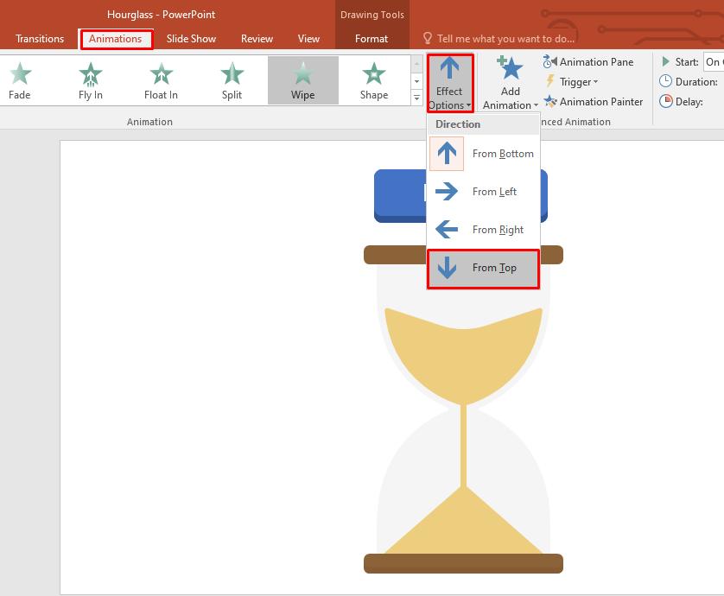Viewport: 724px width, 596px height.
Task: Open the Trigger dropdown
Action: [x=575, y=81]
